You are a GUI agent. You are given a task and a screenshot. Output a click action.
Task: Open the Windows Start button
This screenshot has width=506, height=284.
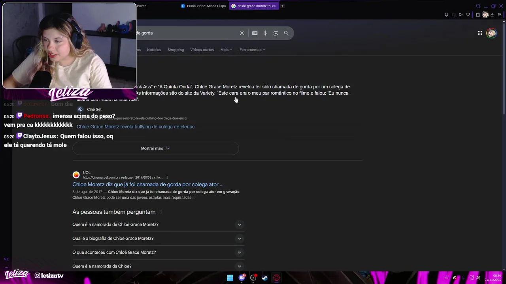pyautogui.click(x=230, y=278)
